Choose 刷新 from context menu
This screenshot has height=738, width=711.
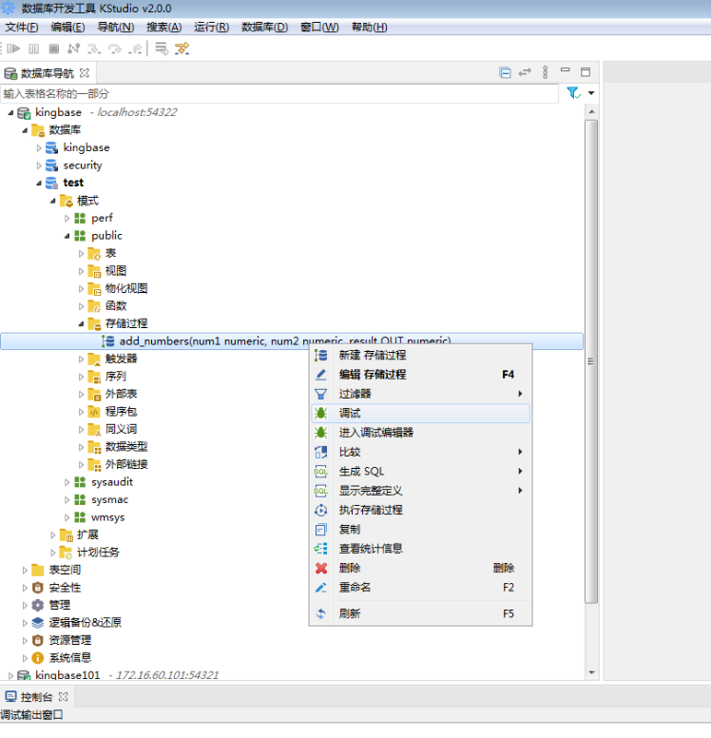tap(420, 613)
